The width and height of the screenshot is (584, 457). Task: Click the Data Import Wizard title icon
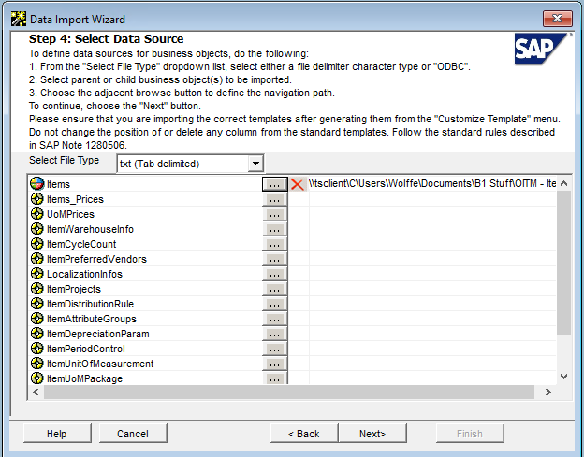click(19, 19)
